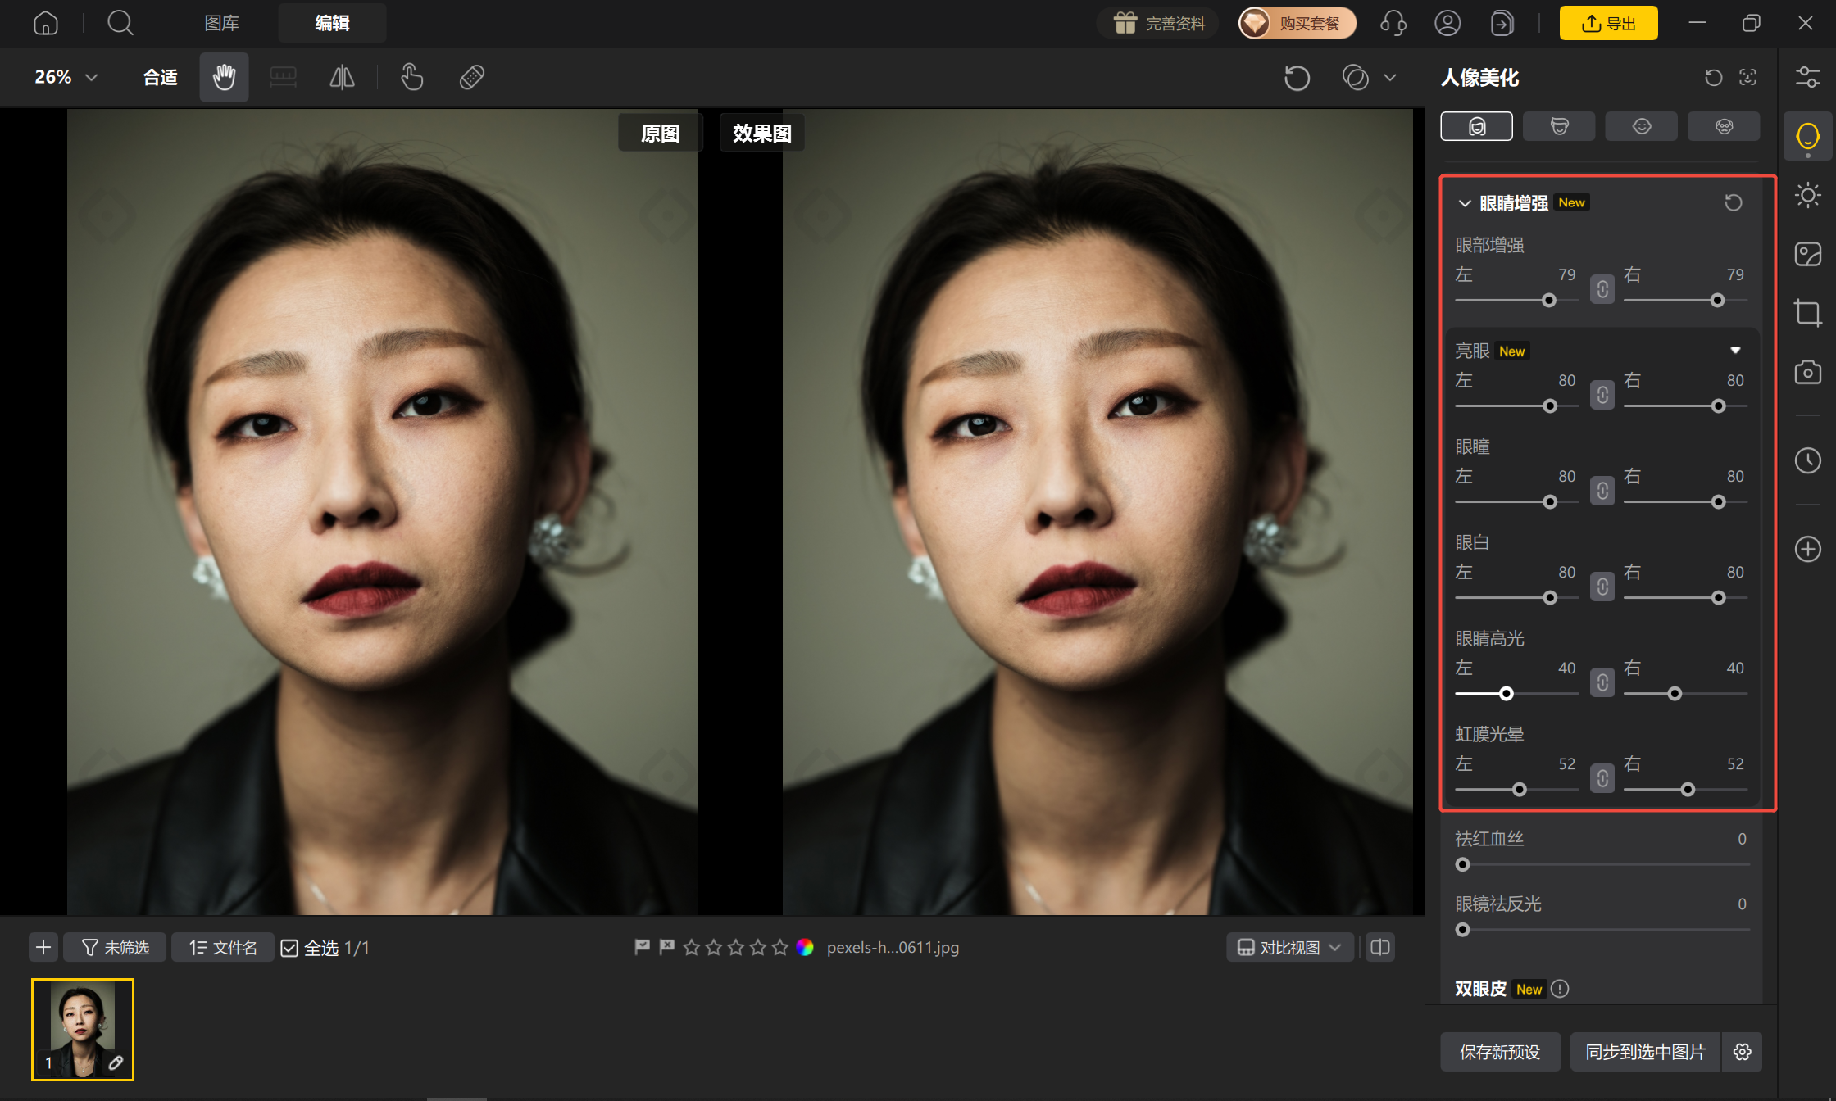This screenshot has width=1836, height=1101.
Task: Click the 祛红血丝 slider handle
Action: [1462, 864]
